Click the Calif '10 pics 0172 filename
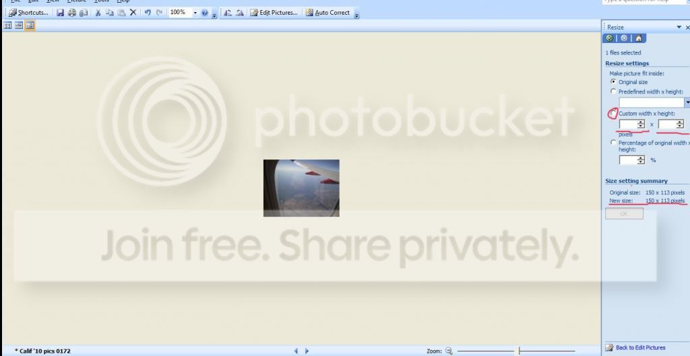The height and width of the screenshot is (356, 690). (x=42, y=351)
